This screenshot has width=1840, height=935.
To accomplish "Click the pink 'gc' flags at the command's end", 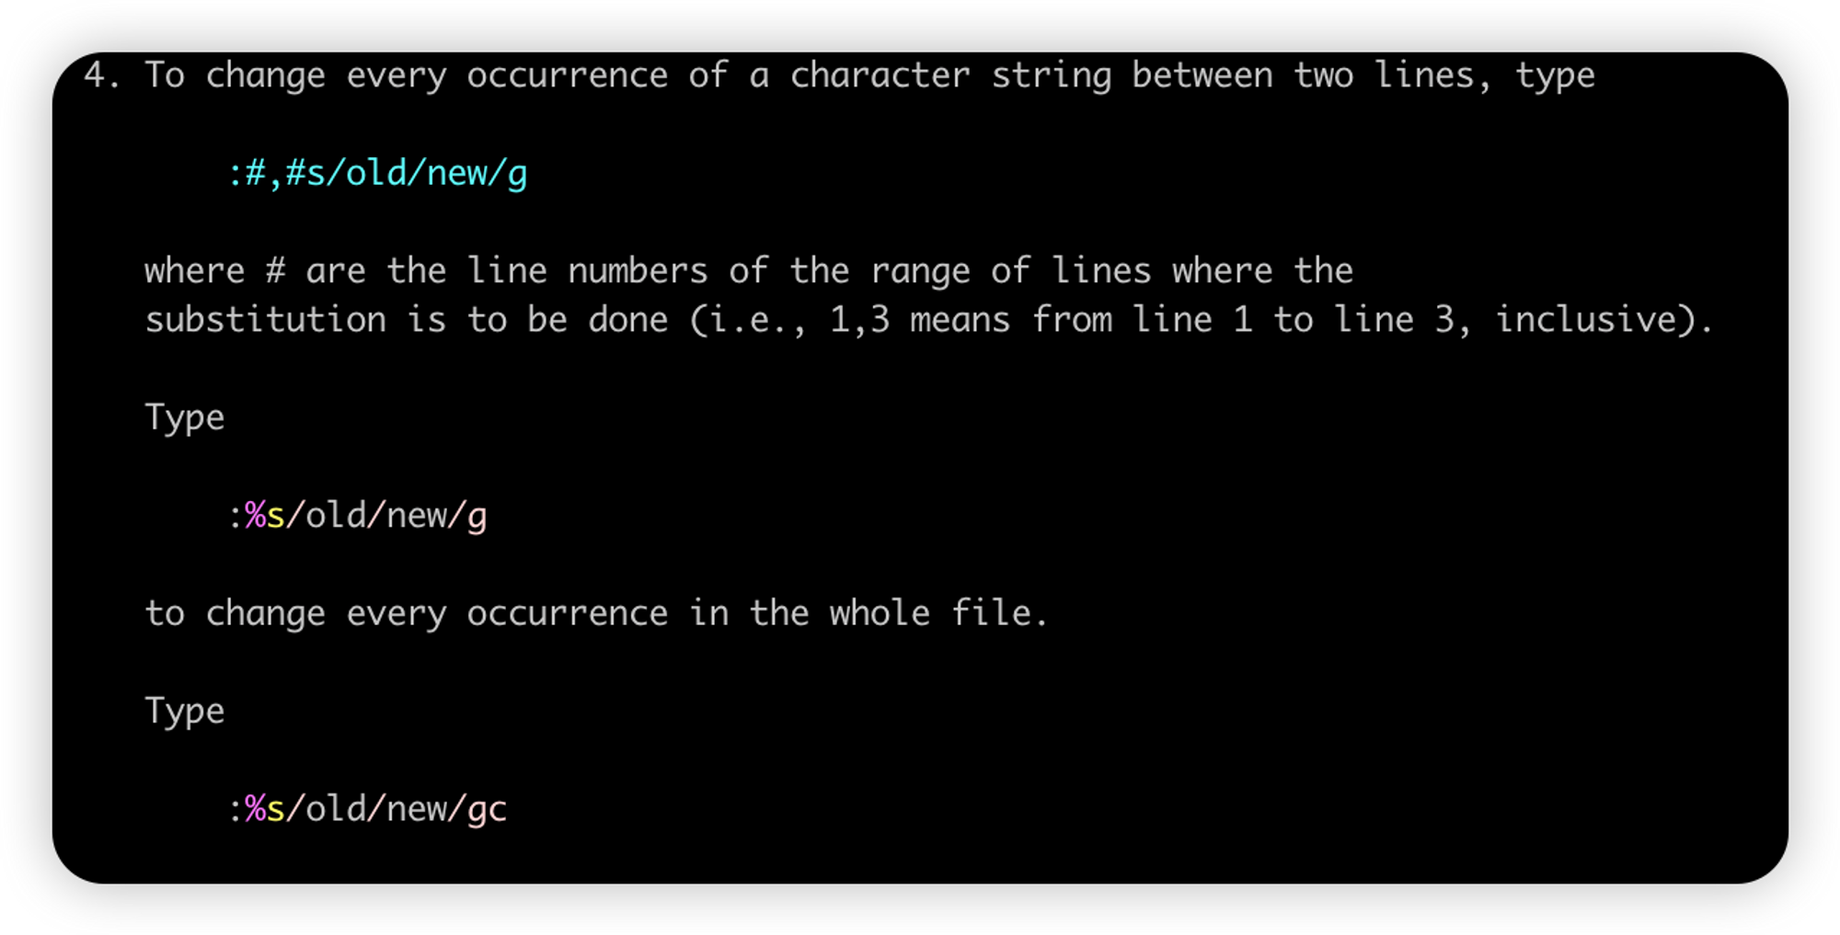I will (488, 811).
